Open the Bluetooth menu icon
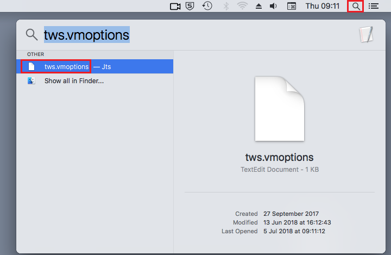391x255 pixels. 226,6
